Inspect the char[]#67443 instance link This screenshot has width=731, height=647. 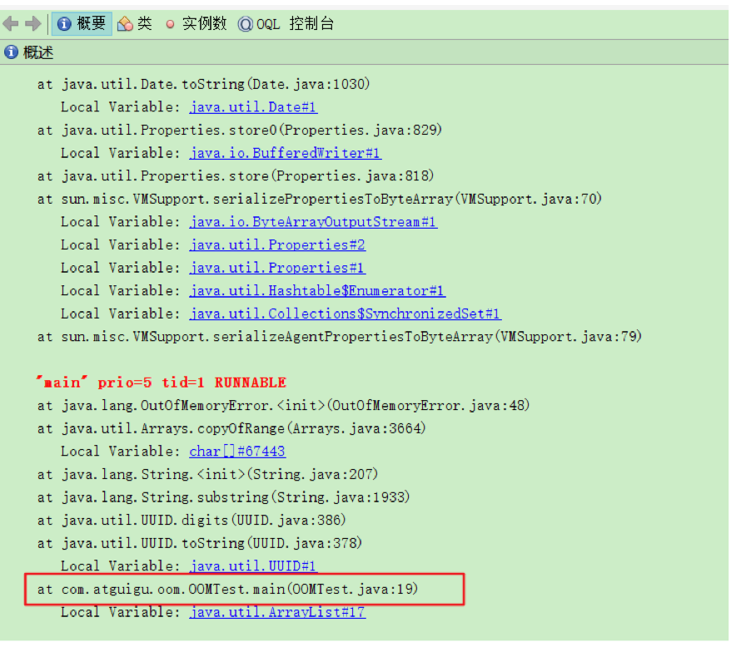pos(237,452)
